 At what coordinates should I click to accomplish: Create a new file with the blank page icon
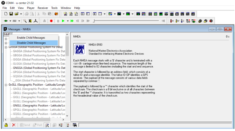[6, 14]
